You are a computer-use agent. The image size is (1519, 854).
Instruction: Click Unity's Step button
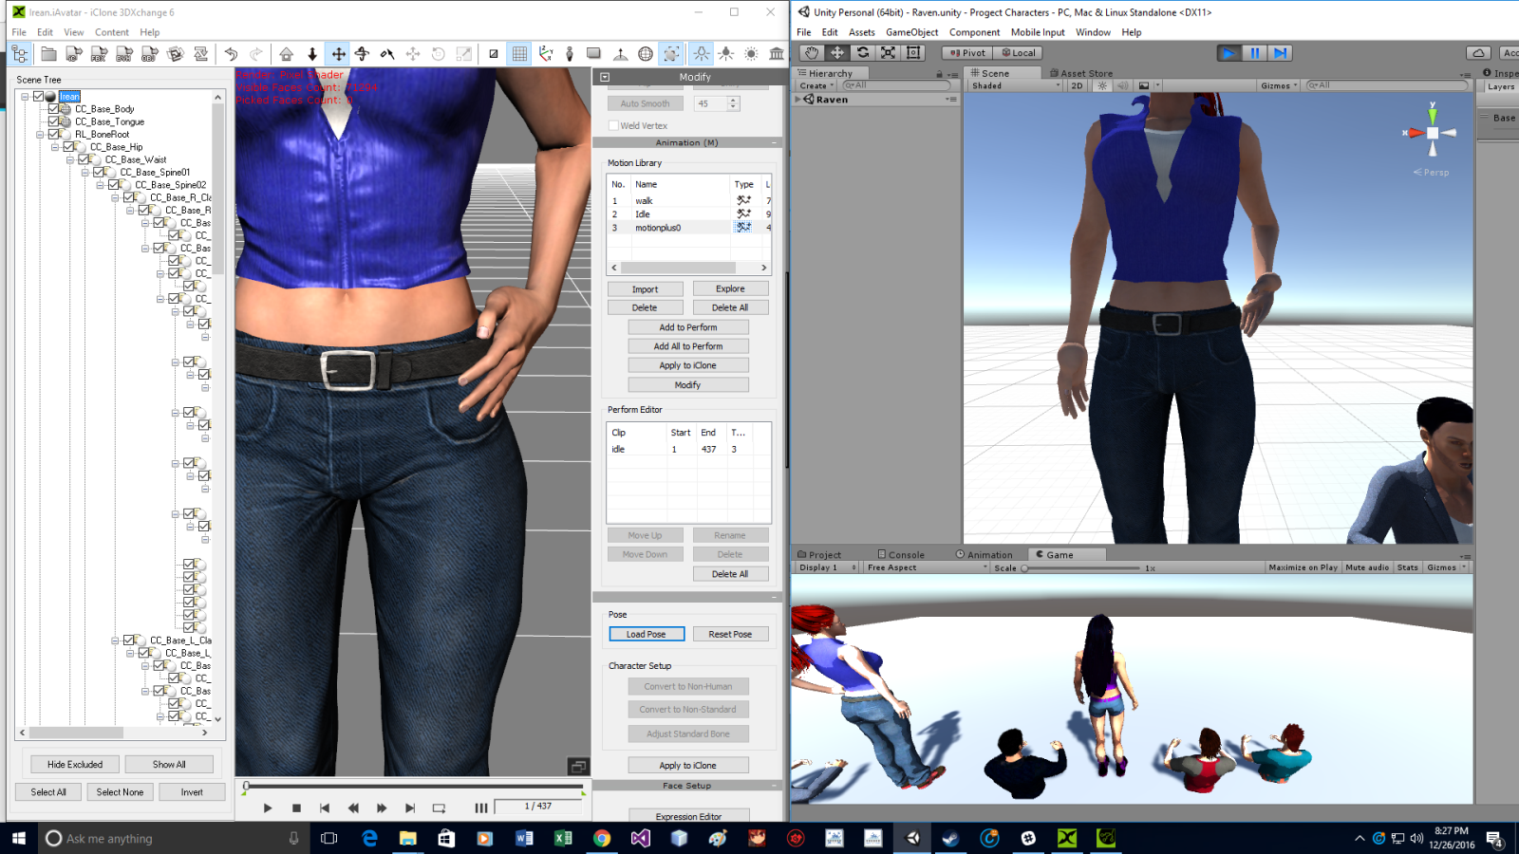coord(1281,53)
